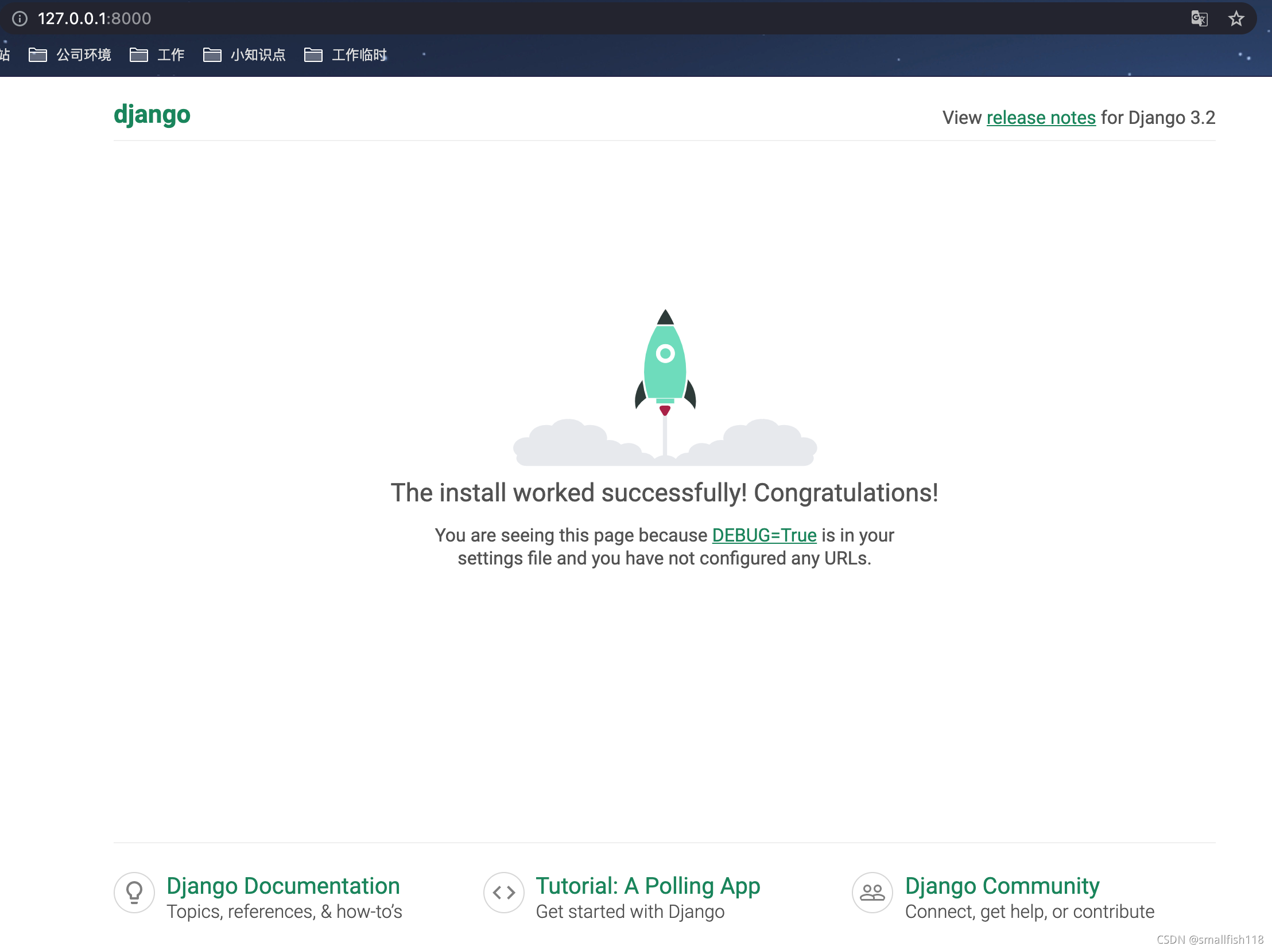1272x950 pixels.
Task: Click the code brackets icon beside Tutorial
Action: 503,893
